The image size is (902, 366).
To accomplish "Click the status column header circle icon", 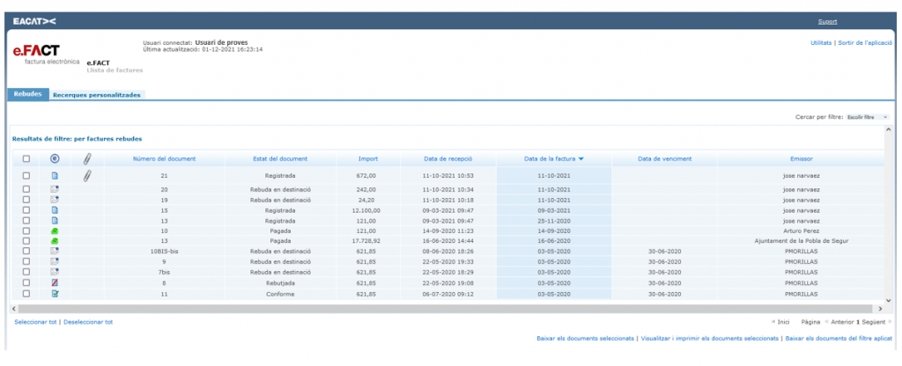I will coord(55,159).
